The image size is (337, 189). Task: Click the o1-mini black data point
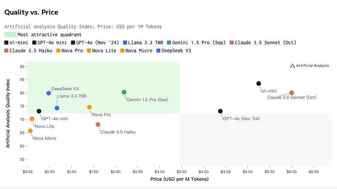(x=259, y=83)
